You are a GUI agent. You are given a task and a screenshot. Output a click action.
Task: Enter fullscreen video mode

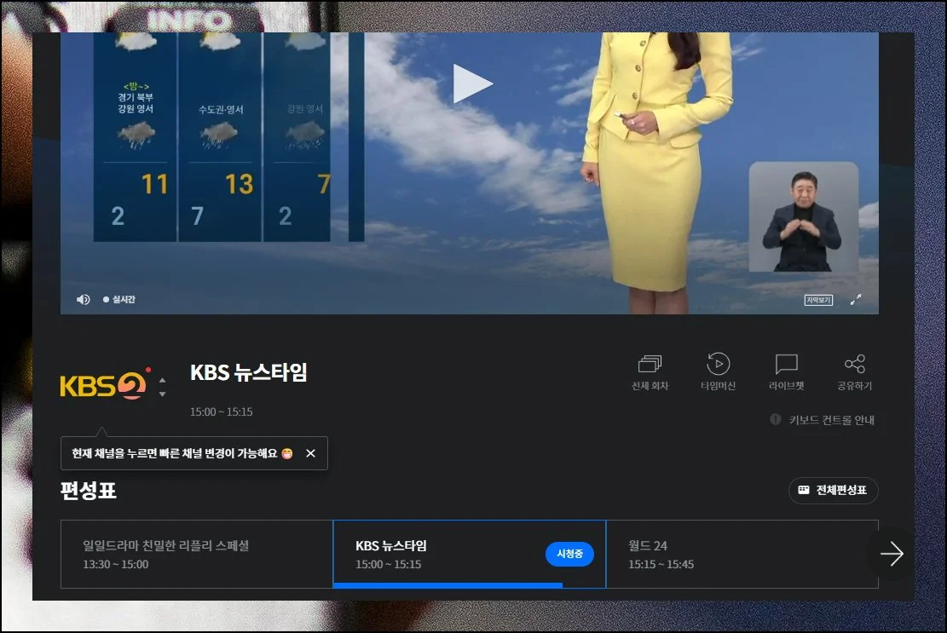pyautogui.click(x=856, y=300)
